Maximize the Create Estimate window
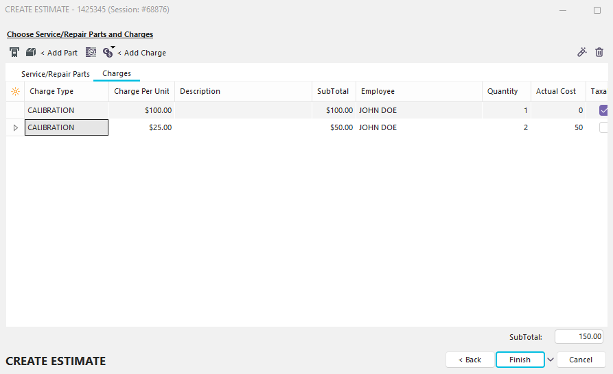The width and height of the screenshot is (613, 374). (x=597, y=10)
